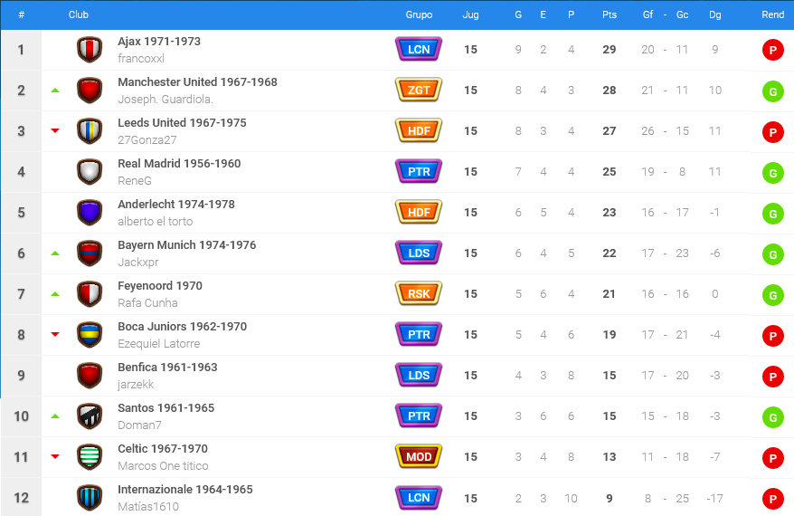
Task: Open the Boca Juniors blue-yellow shield icon
Action: tap(90, 335)
